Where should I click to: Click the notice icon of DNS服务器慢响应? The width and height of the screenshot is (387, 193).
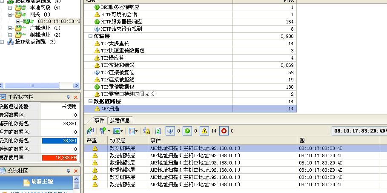(x=97, y=7)
